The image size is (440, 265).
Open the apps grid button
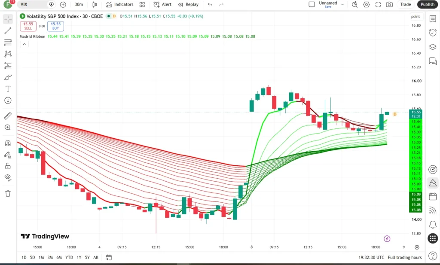pos(433,238)
